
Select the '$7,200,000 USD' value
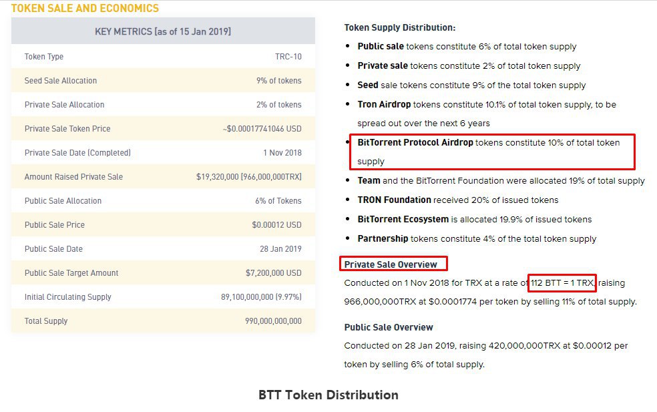(x=274, y=273)
